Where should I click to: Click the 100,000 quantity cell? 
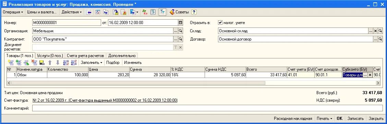[68, 75]
